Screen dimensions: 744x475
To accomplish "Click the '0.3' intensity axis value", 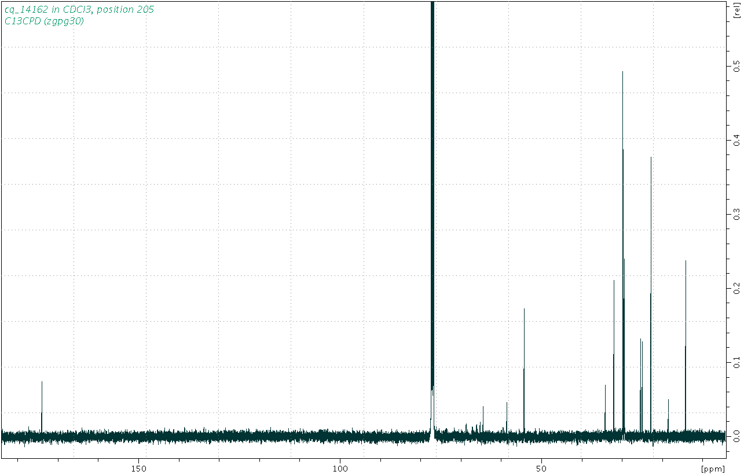I will point(736,213).
